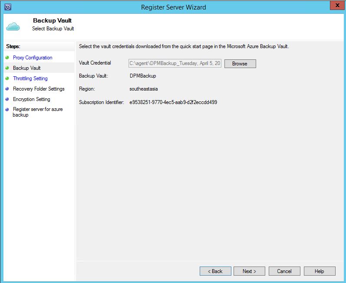Click the cloud Backup Vault icon
The height and width of the screenshot is (283, 346).
(x=13, y=26)
